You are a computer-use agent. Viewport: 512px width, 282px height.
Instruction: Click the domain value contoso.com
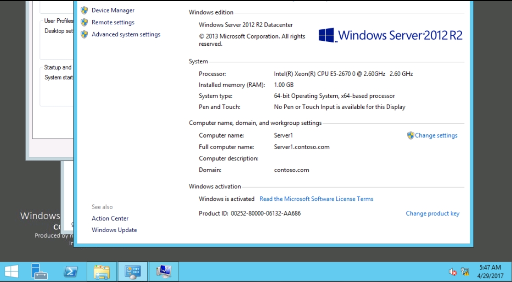coord(292,170)
